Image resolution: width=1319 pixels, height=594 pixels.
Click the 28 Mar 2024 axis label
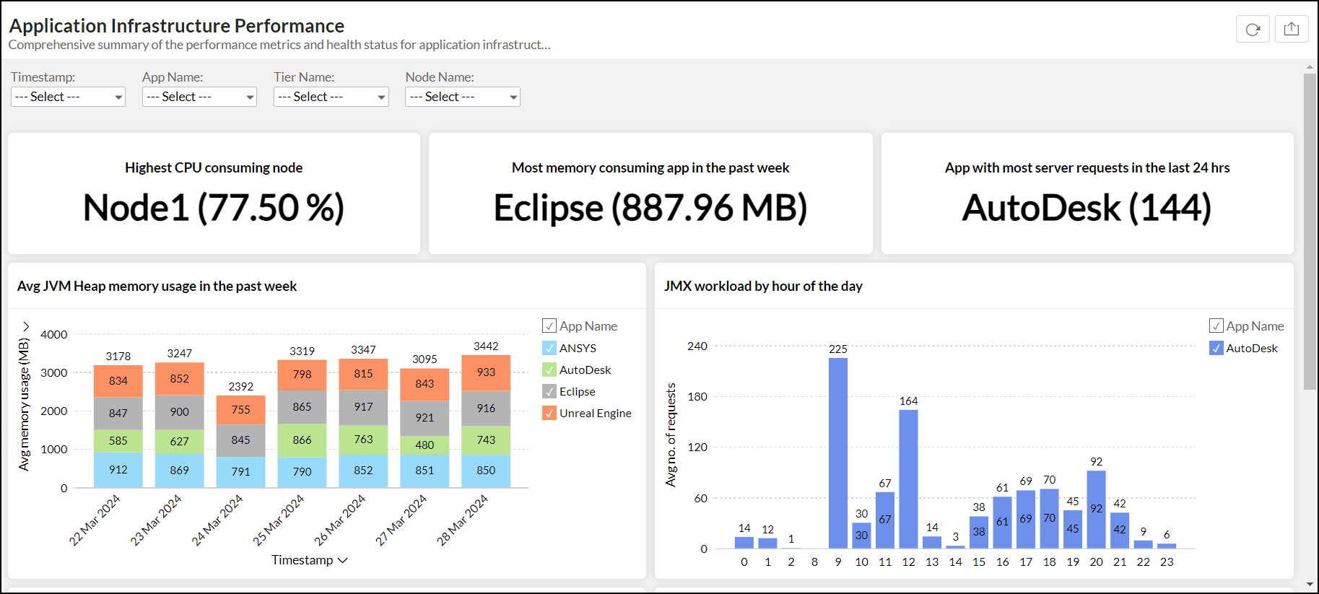(x=463, y=520)
